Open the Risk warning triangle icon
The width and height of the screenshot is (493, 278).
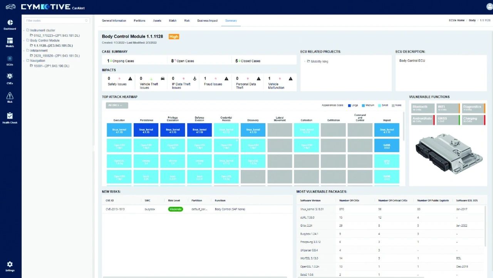(x=10, y=96)
